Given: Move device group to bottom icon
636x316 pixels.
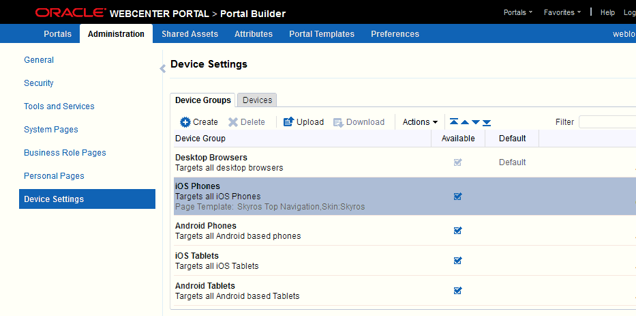Looking at the screenshot, I should click(x=487, y=122).
